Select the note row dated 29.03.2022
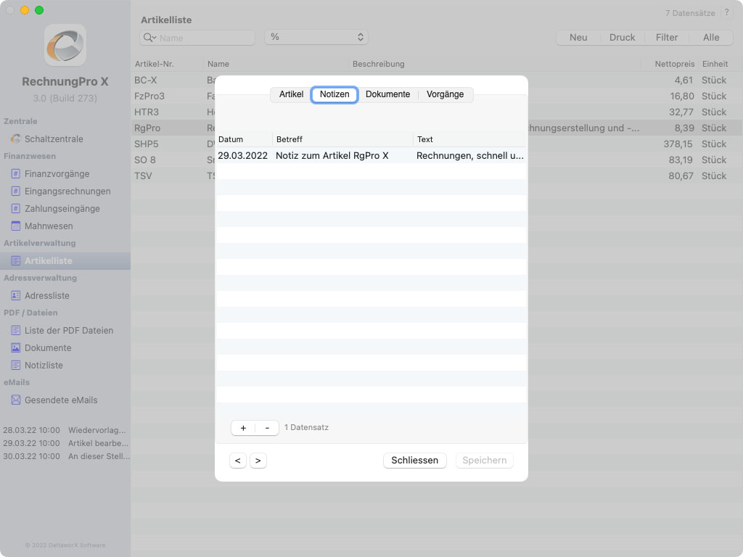This screenshot has width=743, height=557. point(371,155)
